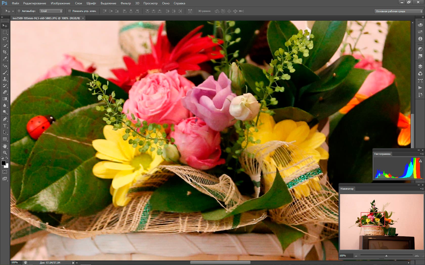The image size is (425, 265).
Task: Select the Crop tool
Action: tap(5, 52)
